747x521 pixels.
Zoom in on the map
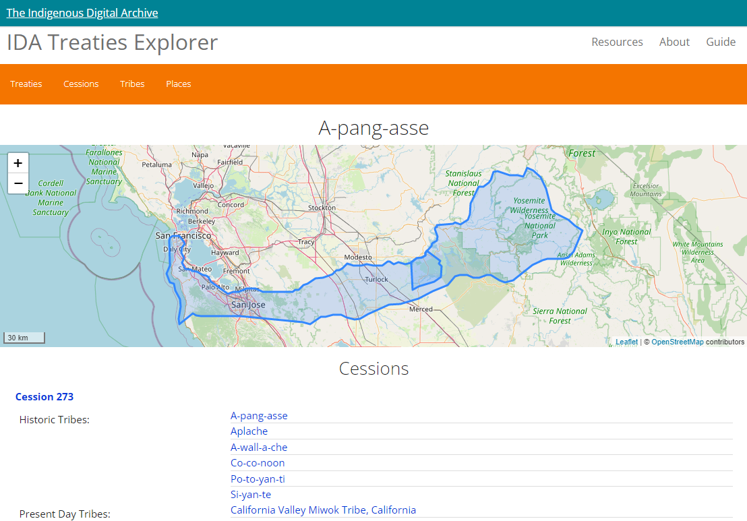pos(18,163)
